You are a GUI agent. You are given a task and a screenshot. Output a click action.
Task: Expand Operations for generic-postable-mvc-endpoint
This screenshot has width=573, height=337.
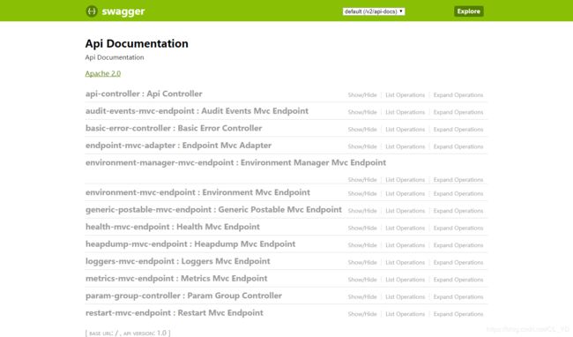[x=458, y=211]
